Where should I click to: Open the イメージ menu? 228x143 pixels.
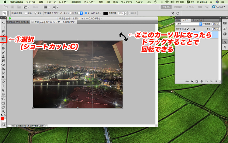click(51, 2)
